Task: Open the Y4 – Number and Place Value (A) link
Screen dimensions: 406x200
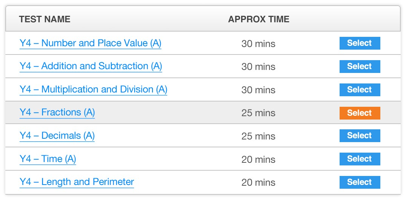Action: pyautogui.click(x=90, y=43)
